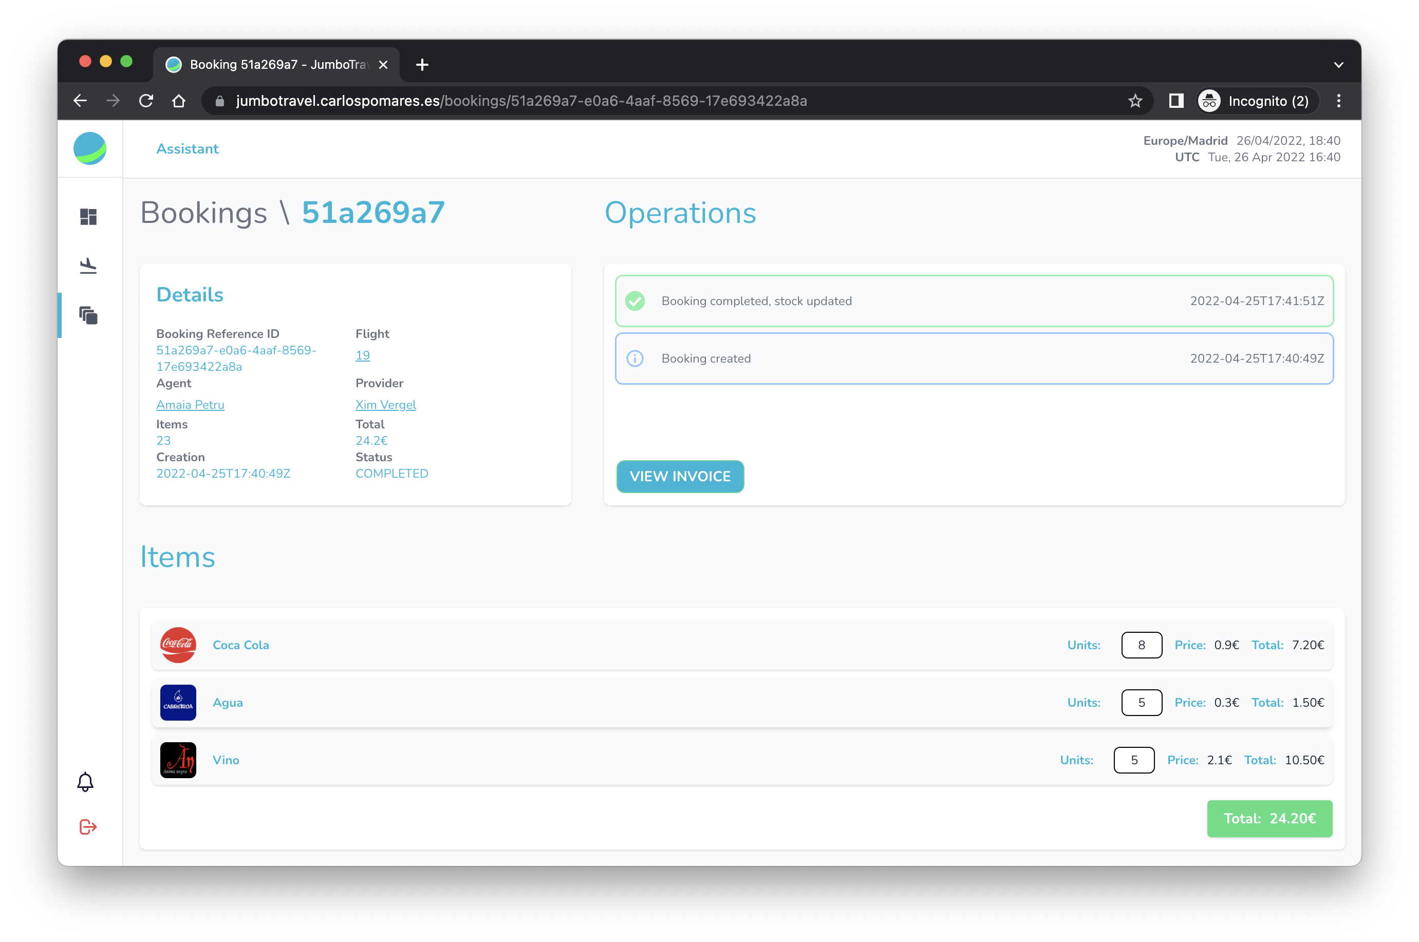Follow the flight 19 link
Viewport: 1419px width, 942px height.
pos(362,355)
